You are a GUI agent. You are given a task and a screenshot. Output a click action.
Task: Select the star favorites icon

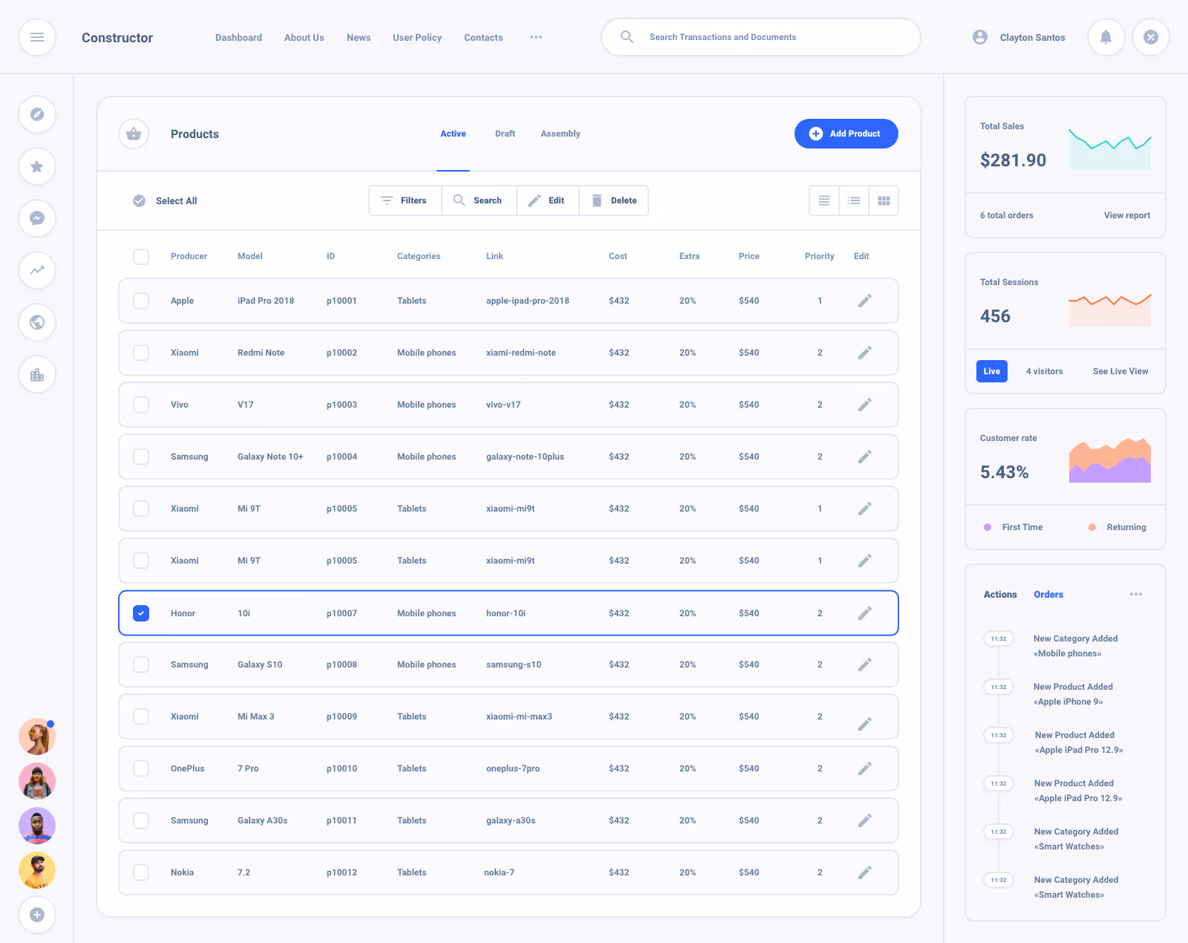(36, 167)
